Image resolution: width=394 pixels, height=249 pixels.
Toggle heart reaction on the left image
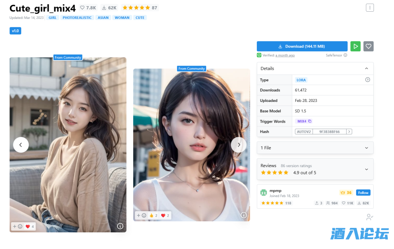coord(30,226)
